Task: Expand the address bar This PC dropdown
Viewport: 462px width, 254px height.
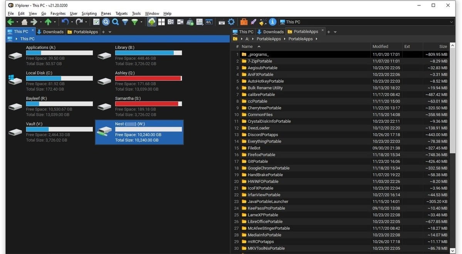Action: tap(451, 22)
